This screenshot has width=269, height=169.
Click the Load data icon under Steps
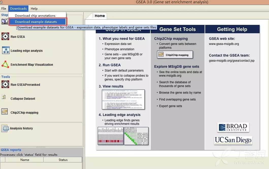tap(5, 21)
